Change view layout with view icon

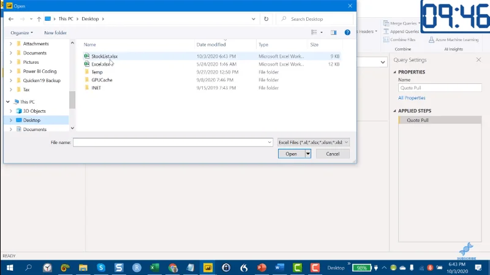pyautogui.click(x=314, y=32)
